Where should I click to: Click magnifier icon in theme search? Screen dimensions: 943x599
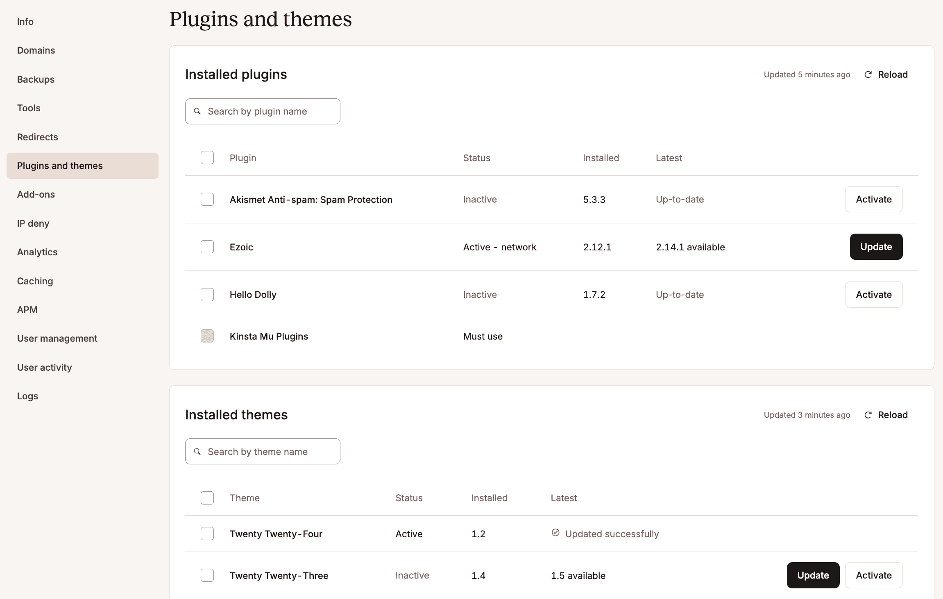[x=197, y=451]
